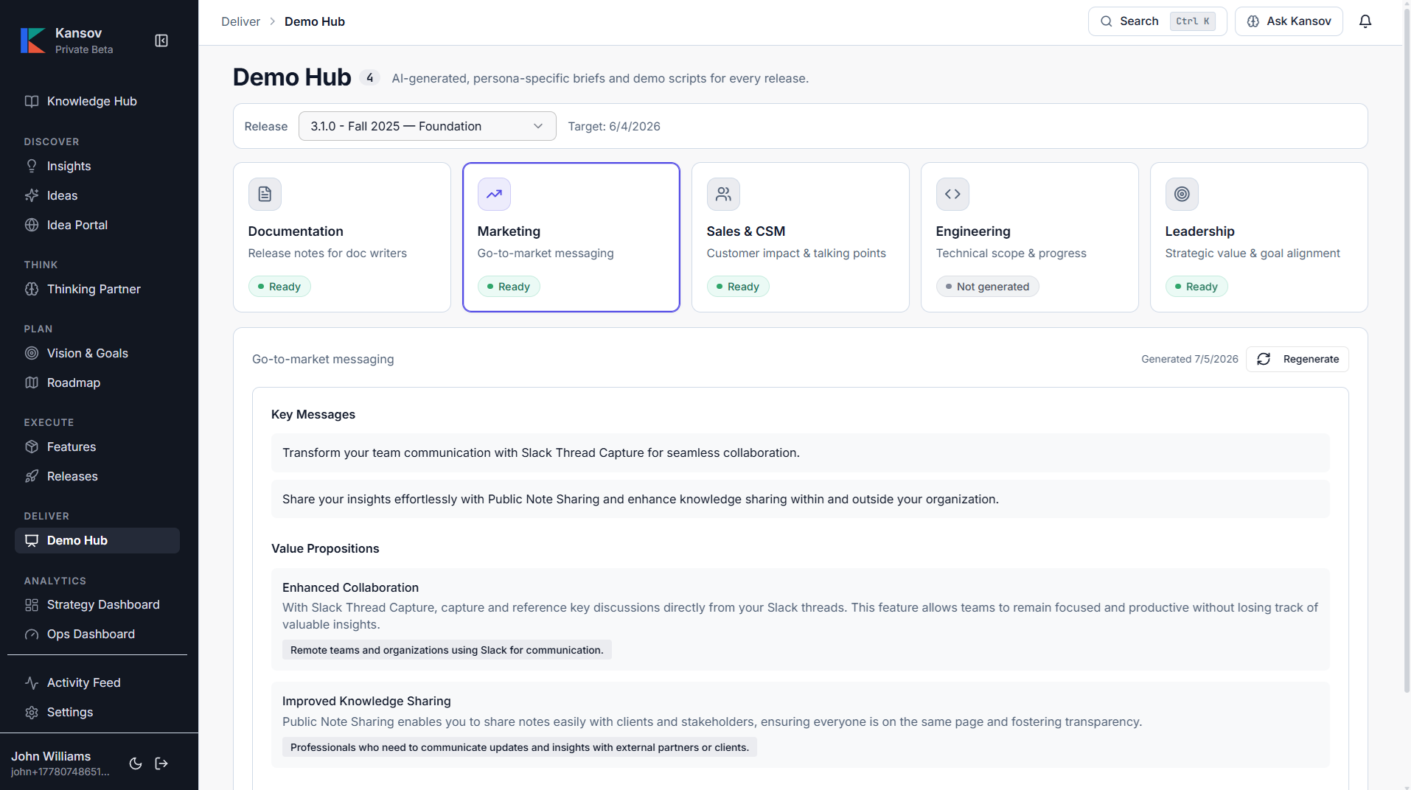Viewport: 1411px width, 790px height.
Task: Click the Search box
Action: pyautogui.click(x=1157, y=21)
